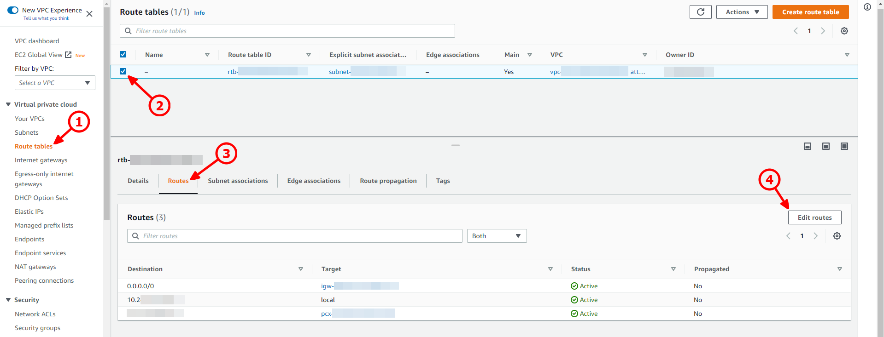Viewport: 884px width, 337px height.
Task: Open Peering connections in sidebar
Action: click(44, 280)
